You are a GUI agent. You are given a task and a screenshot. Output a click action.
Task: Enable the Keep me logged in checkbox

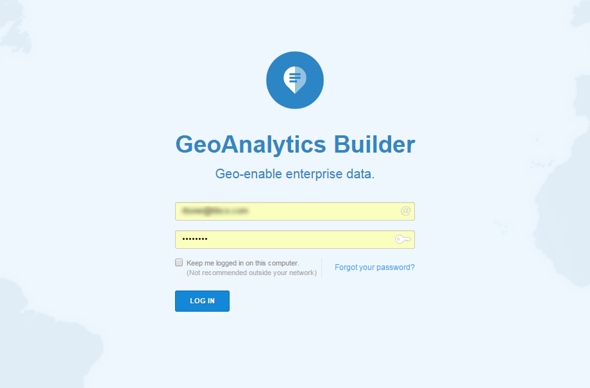click(x=179, y=262)
